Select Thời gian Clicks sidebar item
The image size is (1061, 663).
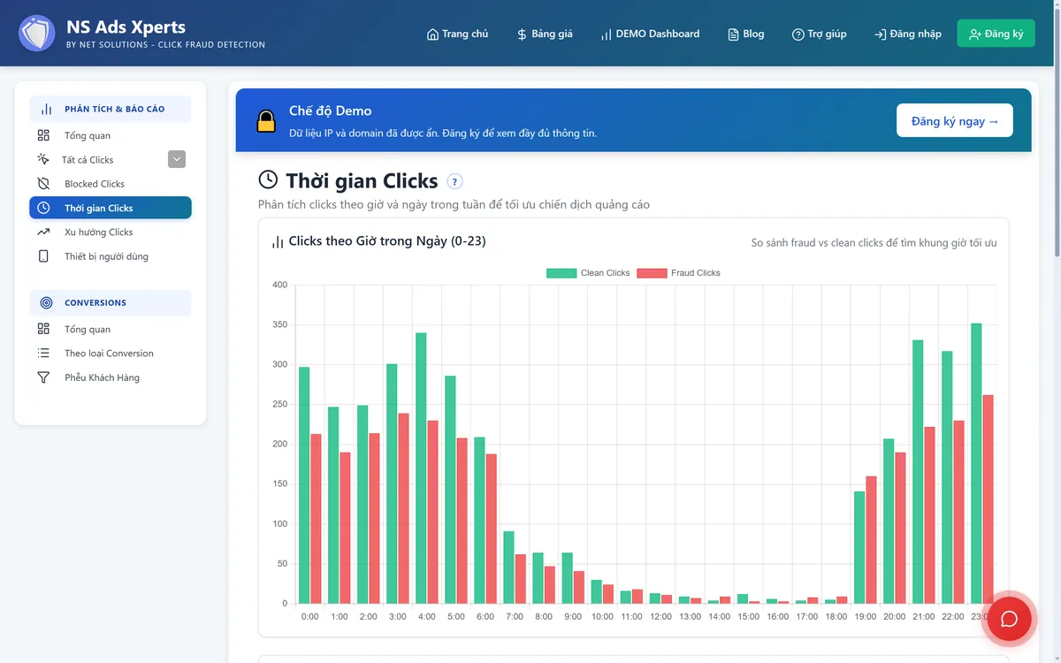(x=111, y=208)
